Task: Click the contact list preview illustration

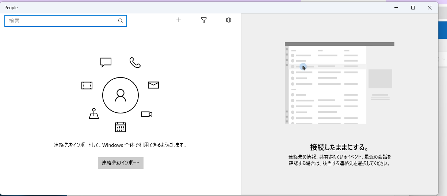Action: pos(340,83)
